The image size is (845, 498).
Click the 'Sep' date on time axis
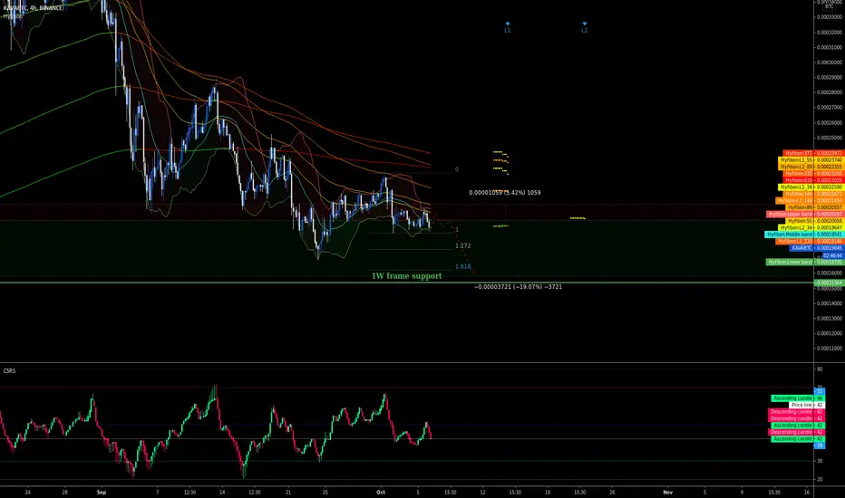coord(102,492)
